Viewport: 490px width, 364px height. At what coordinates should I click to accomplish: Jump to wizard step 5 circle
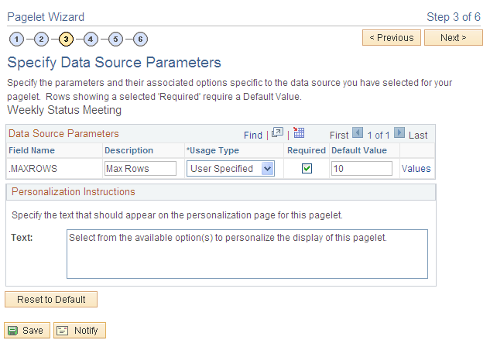(115, 39)
